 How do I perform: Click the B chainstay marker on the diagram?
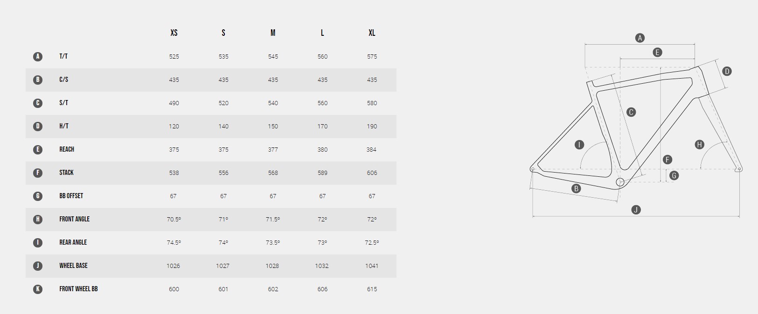[577, 188]
